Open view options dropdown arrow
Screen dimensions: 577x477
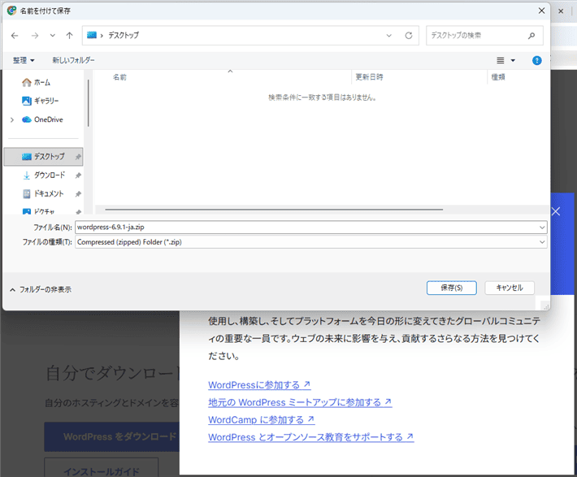pos(513,60)
